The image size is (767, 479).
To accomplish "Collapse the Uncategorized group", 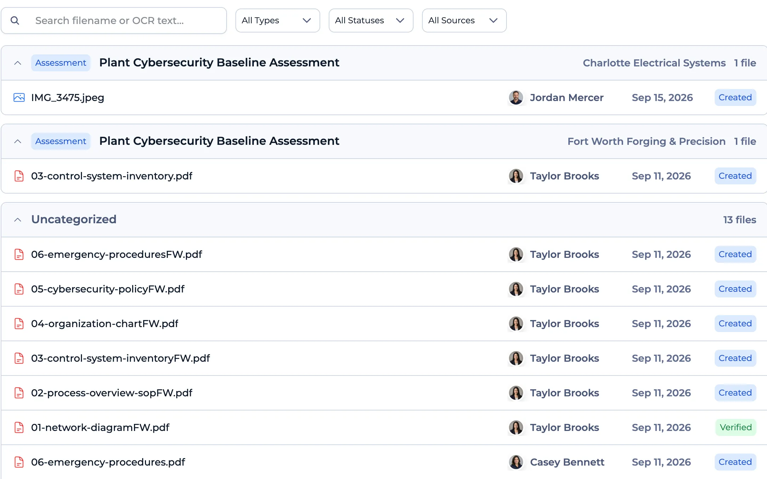I will [x=18, y=220].
